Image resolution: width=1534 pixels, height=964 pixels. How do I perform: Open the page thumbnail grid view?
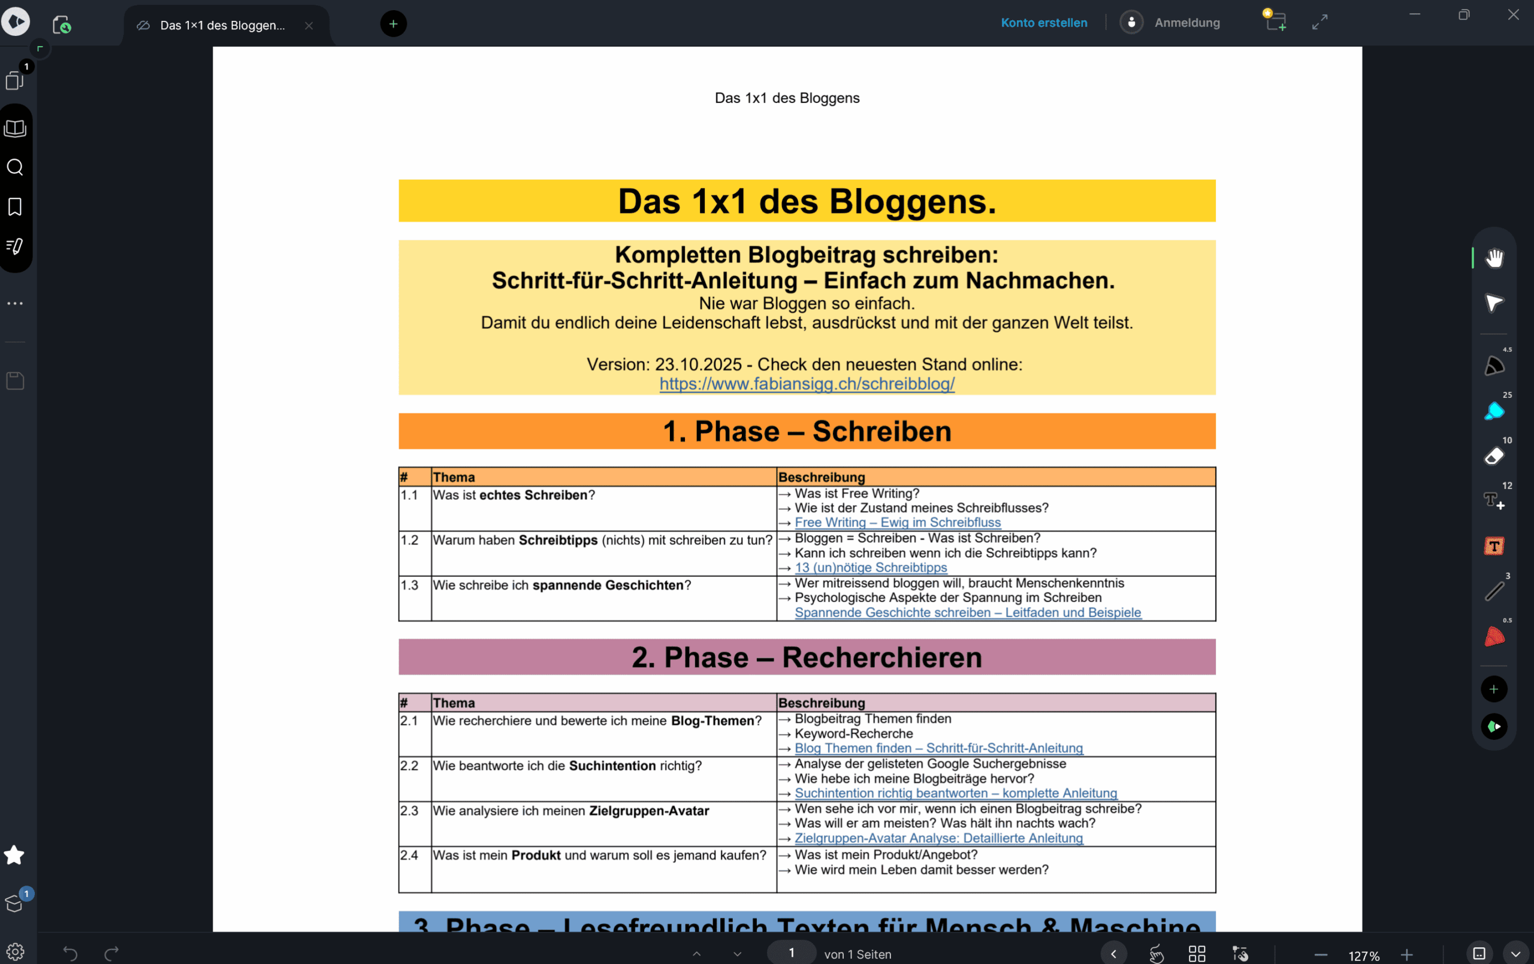pos(1197,953)
